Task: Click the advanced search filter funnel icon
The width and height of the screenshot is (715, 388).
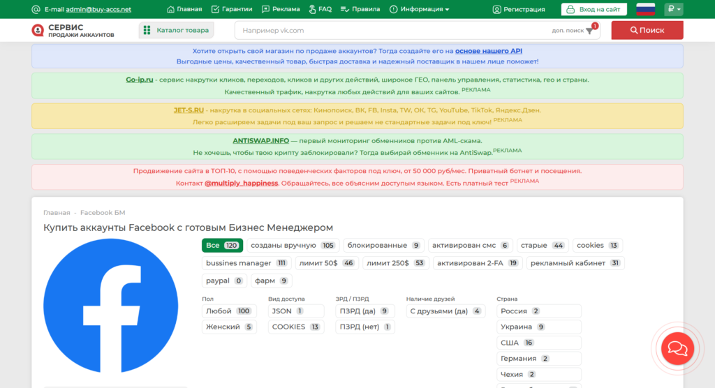Action: click(589, 31)
